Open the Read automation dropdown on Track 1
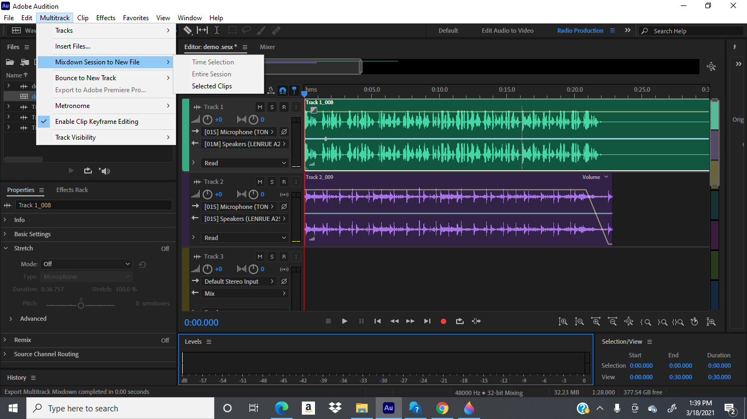This screenshot has width=747, height=419. pyautogui.click(x=244, y=163)
